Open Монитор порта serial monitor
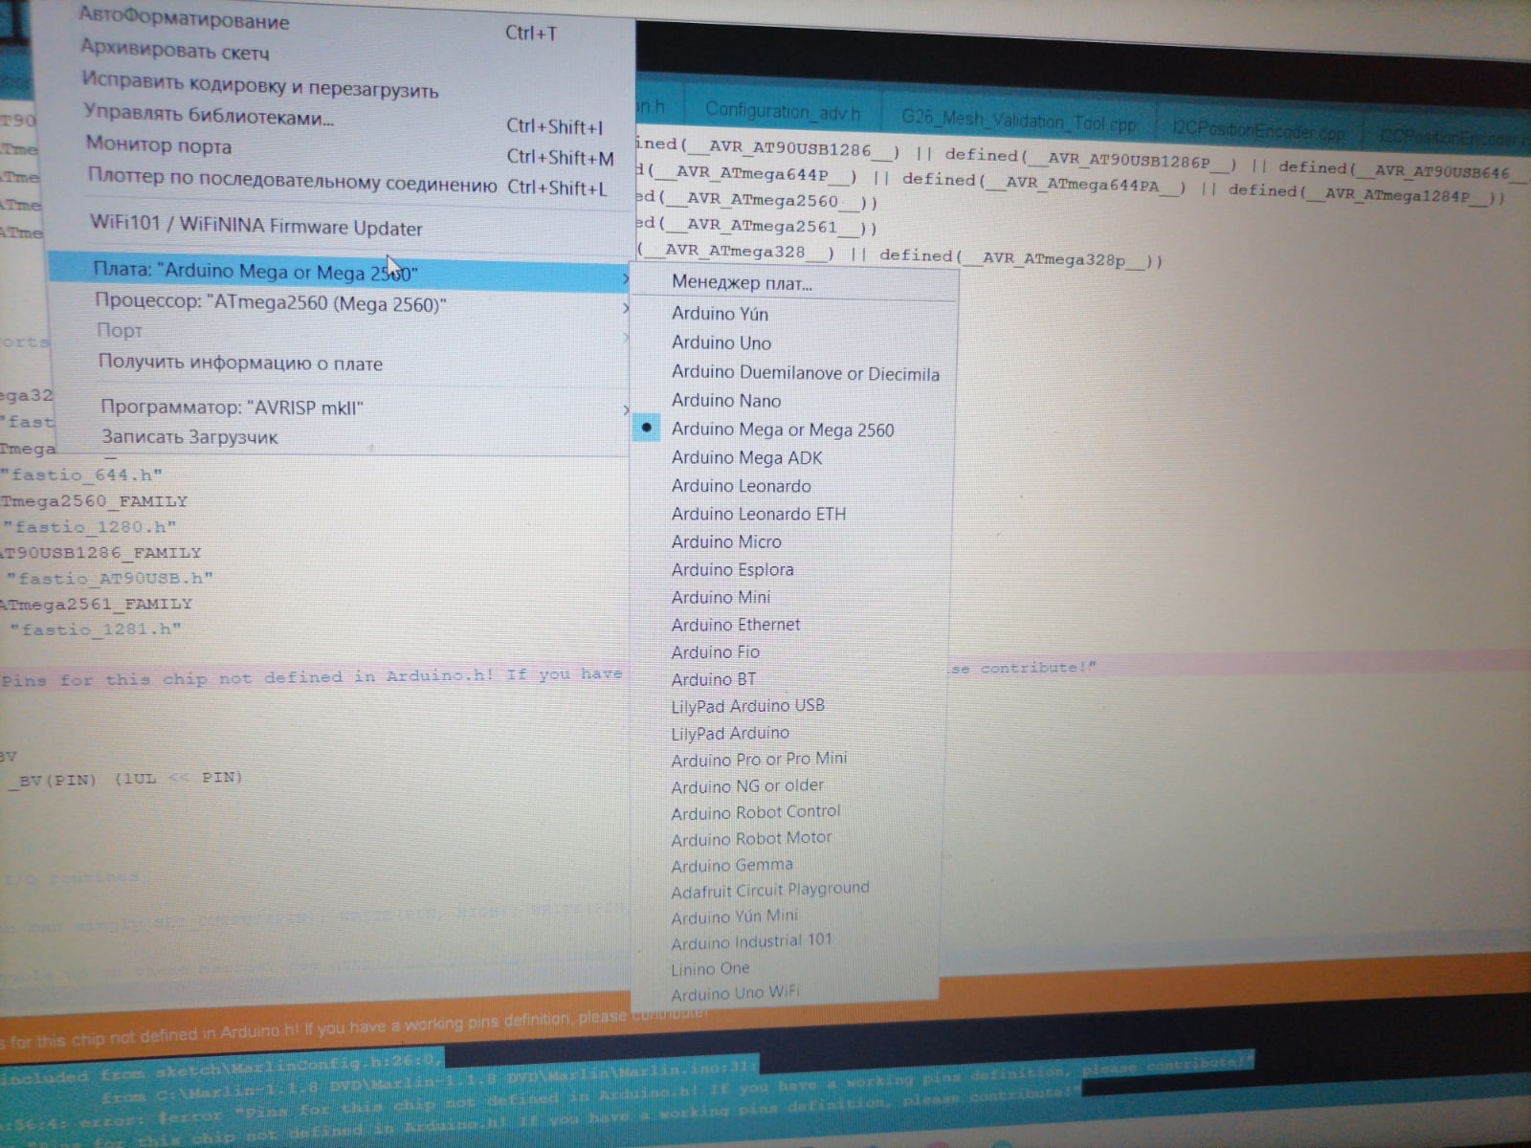Image resolution: width=1531 pixels, height=1148 pixels. click(159, 146)
